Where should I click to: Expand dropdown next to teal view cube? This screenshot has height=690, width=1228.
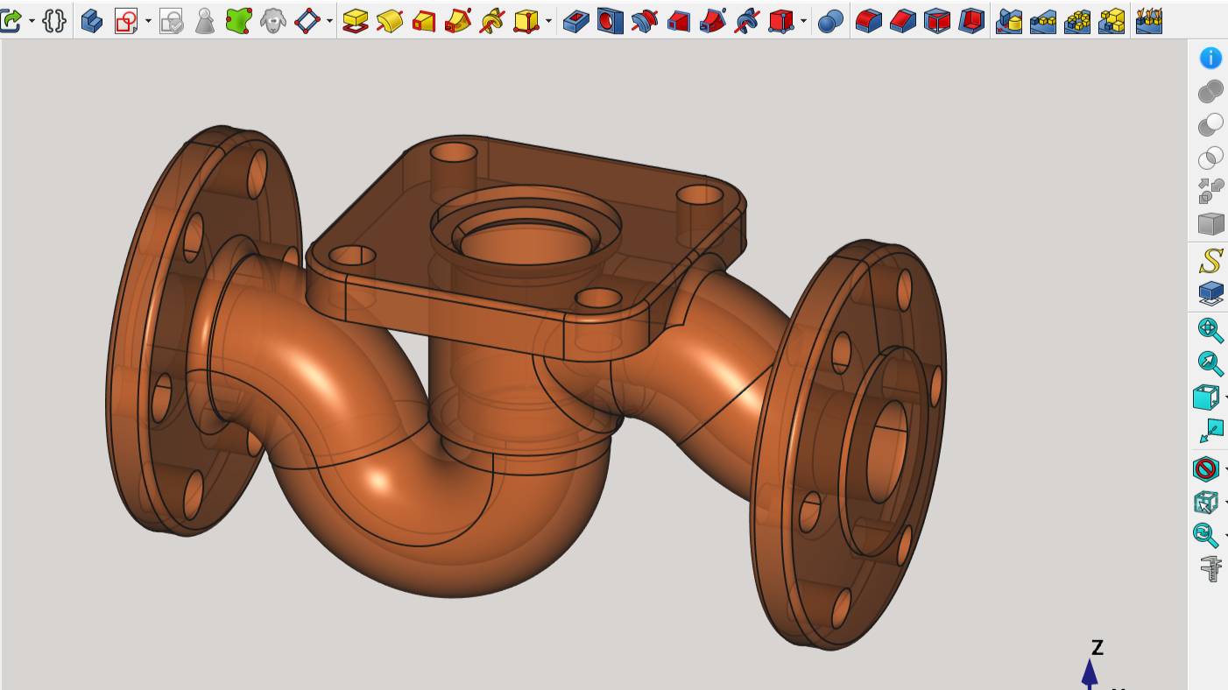[x=1225, y=398]
